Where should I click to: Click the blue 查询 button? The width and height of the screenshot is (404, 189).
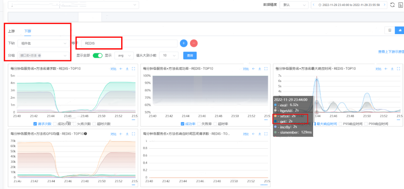tap(190, 55)
